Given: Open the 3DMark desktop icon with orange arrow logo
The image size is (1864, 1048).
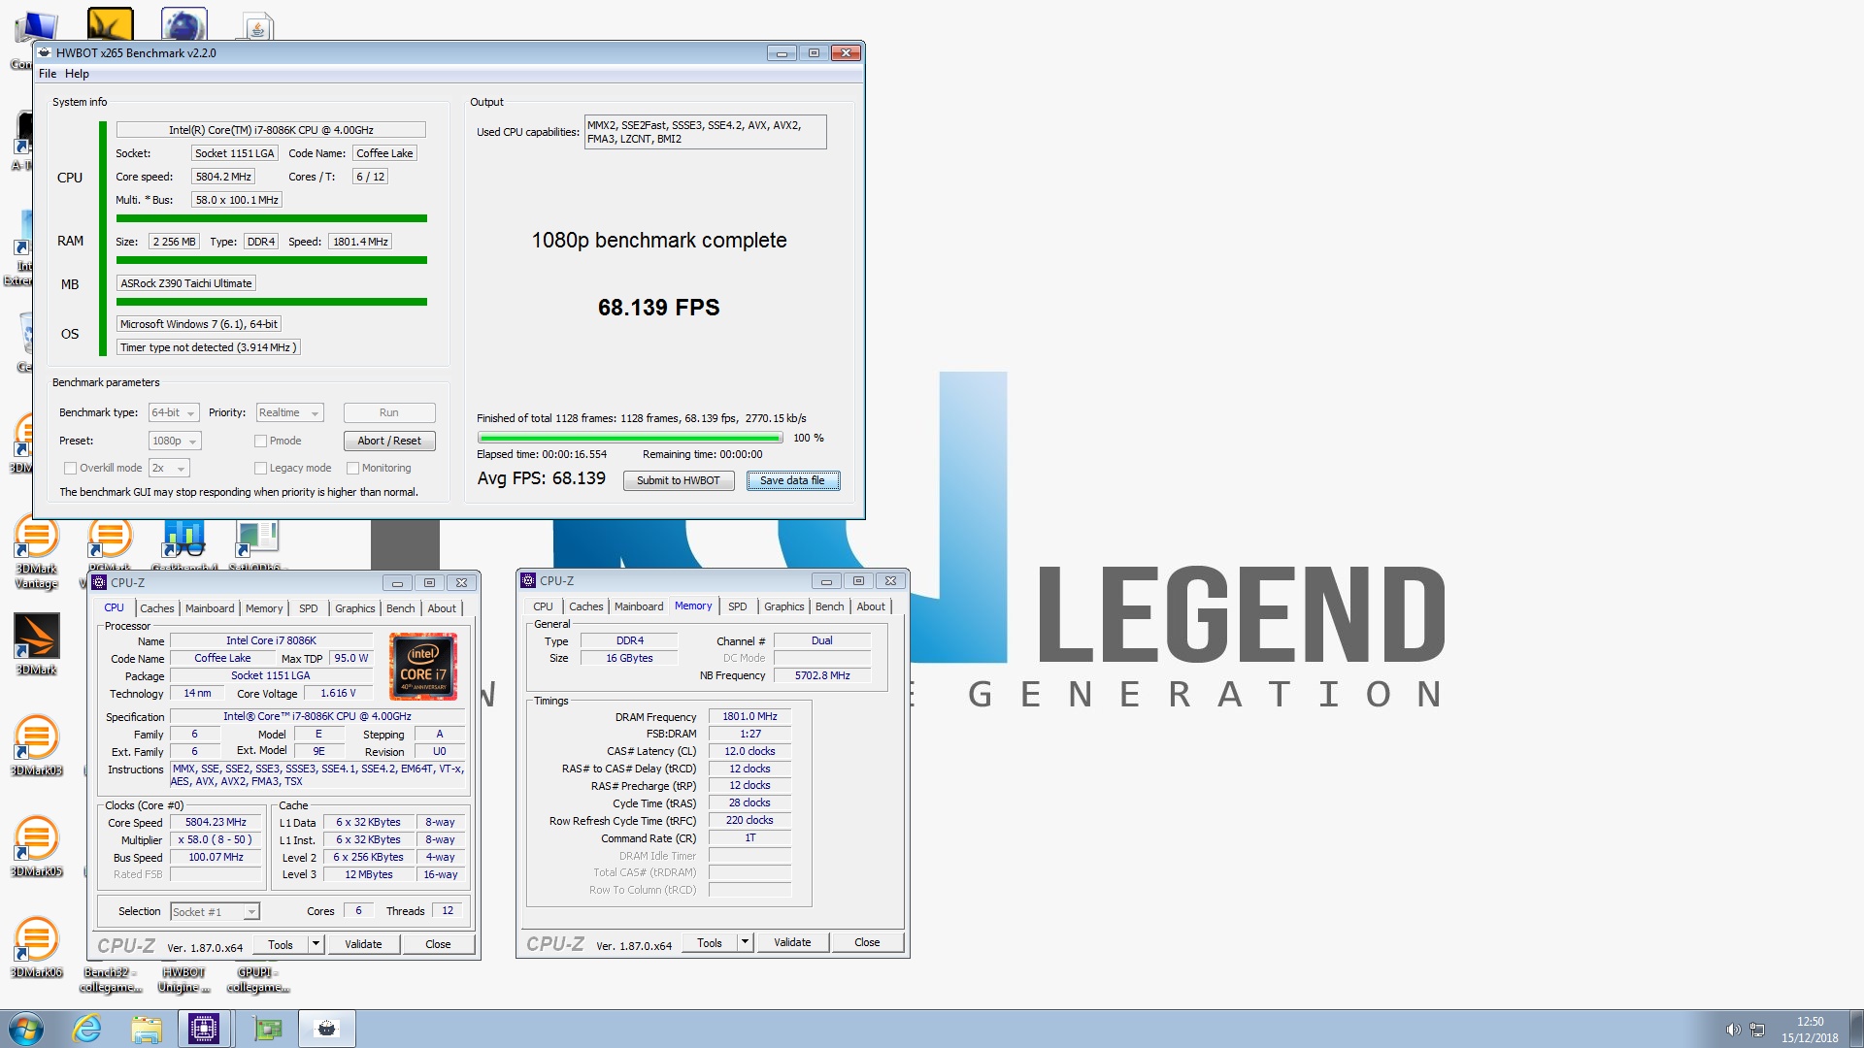Looking at the screenshot, I should (x=36, y=642).
